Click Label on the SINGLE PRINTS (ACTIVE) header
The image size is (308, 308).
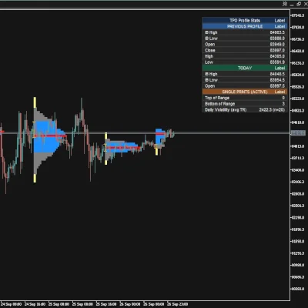(x=280, y=92)
